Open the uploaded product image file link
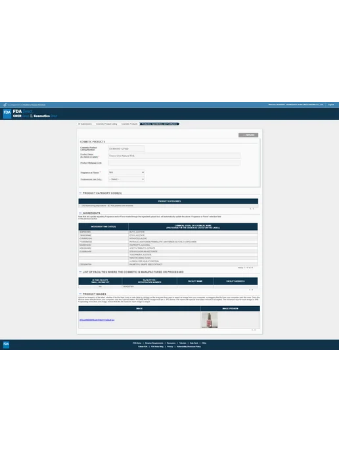Screen dimensions: 339x452 coord(97,320)
